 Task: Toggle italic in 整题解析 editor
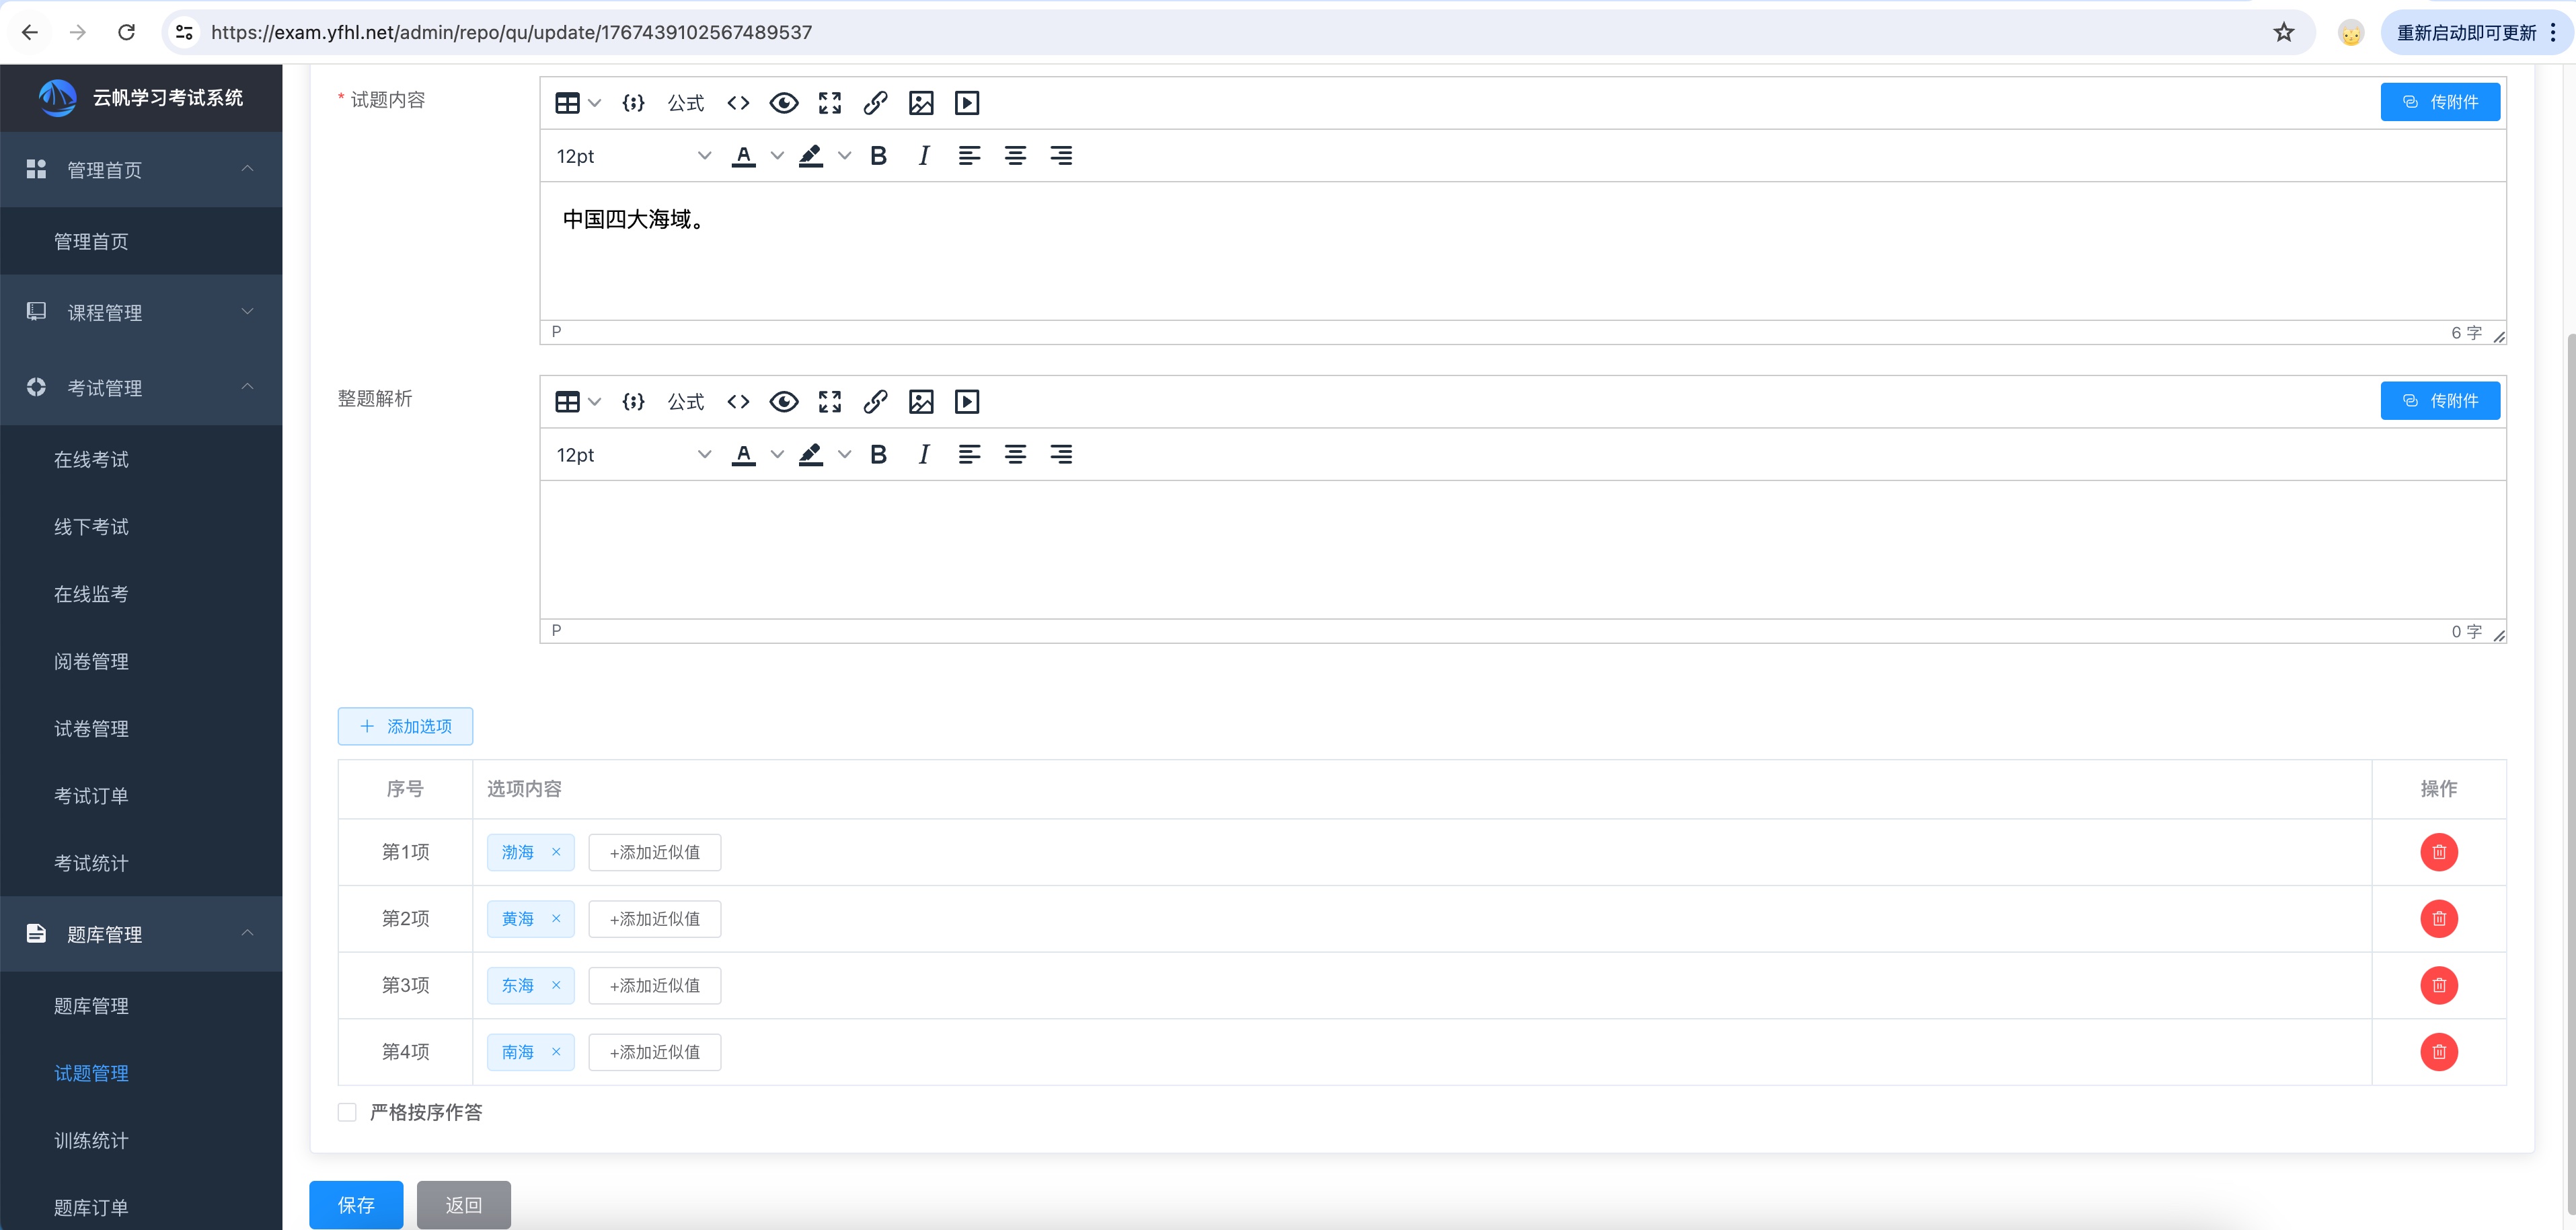coord(924,454)
